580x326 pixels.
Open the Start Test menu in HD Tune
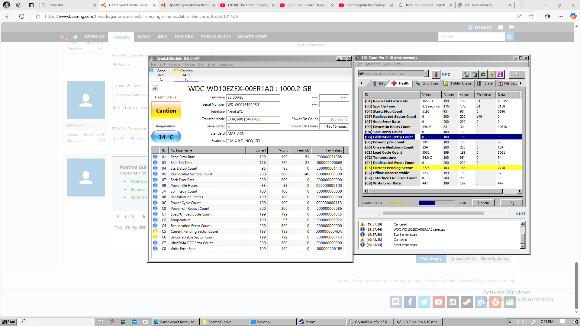coord(373,64)
